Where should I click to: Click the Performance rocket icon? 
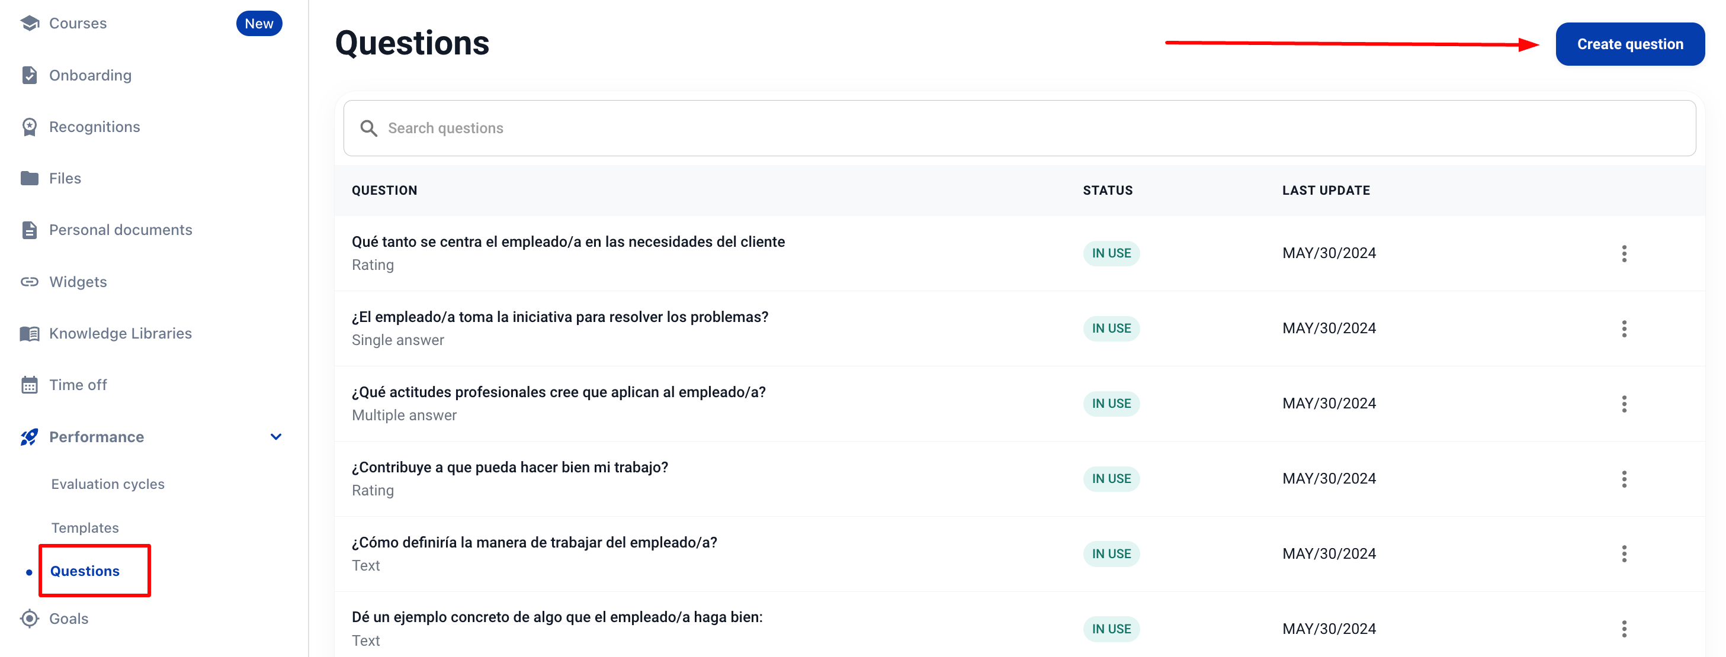point(30,437)
